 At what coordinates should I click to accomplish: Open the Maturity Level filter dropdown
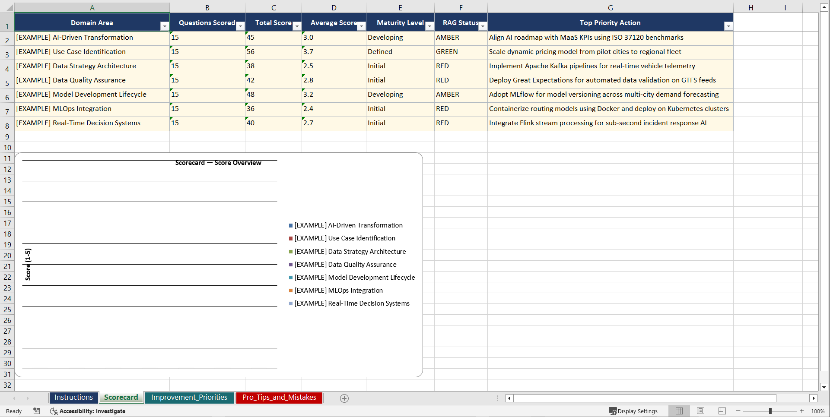click(x=429, y=26)
